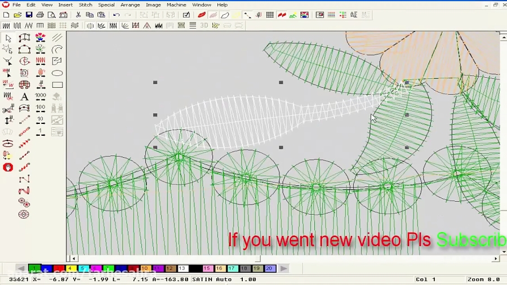507x285 pixels.
Task: Save the design with the floppy disk icon
Action: click(29, 15)
